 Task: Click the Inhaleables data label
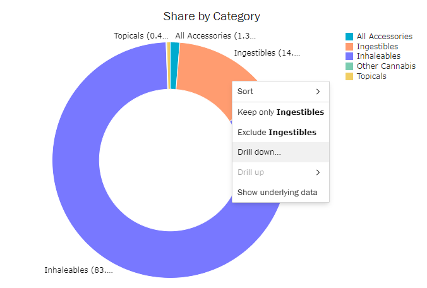click(78, 270)
